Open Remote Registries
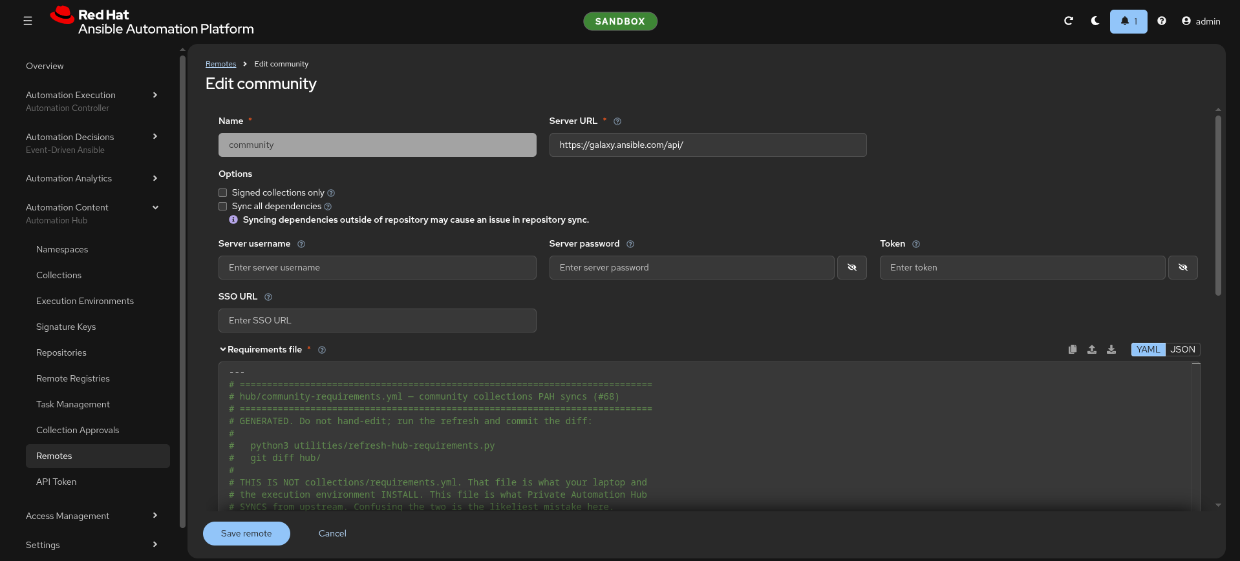Image resolution: width=1240 pixels, height=561 pixels. [73, 378]
